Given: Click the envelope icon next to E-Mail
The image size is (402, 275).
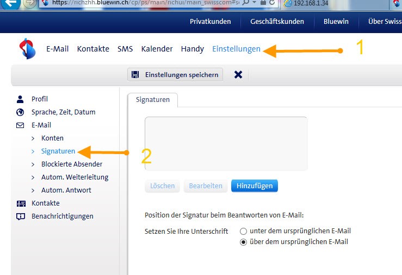Looking at the screenshot, I should 20,125.
